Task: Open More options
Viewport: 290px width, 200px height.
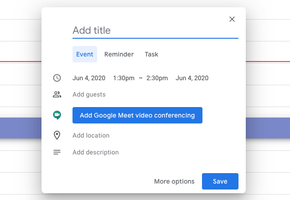Action: (x=174, y=181)
